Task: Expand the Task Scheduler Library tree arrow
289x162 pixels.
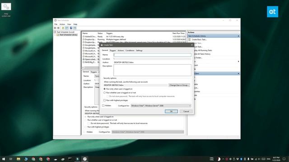Action: (x=55, y=35)
